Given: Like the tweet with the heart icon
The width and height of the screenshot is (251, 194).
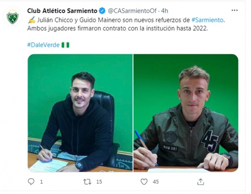Looking at the screenshot, I should pos(144,182).
